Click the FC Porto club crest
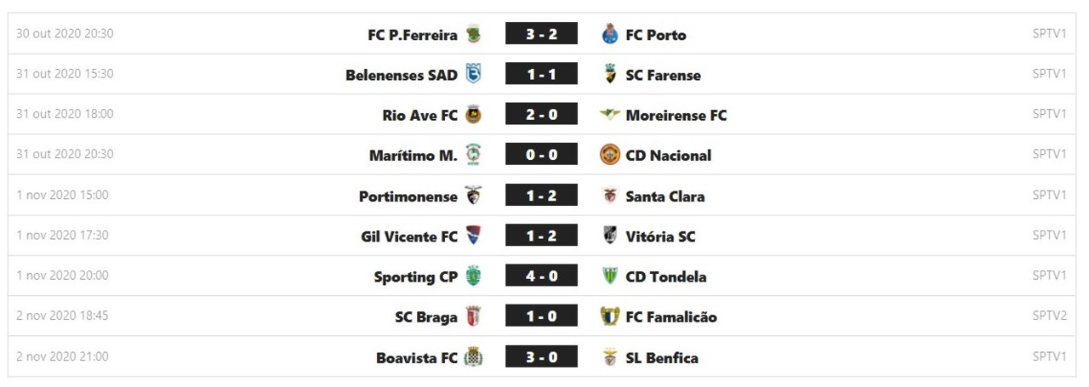The width and height of the screenshot is (1089, 387). (x=609, y=34)
